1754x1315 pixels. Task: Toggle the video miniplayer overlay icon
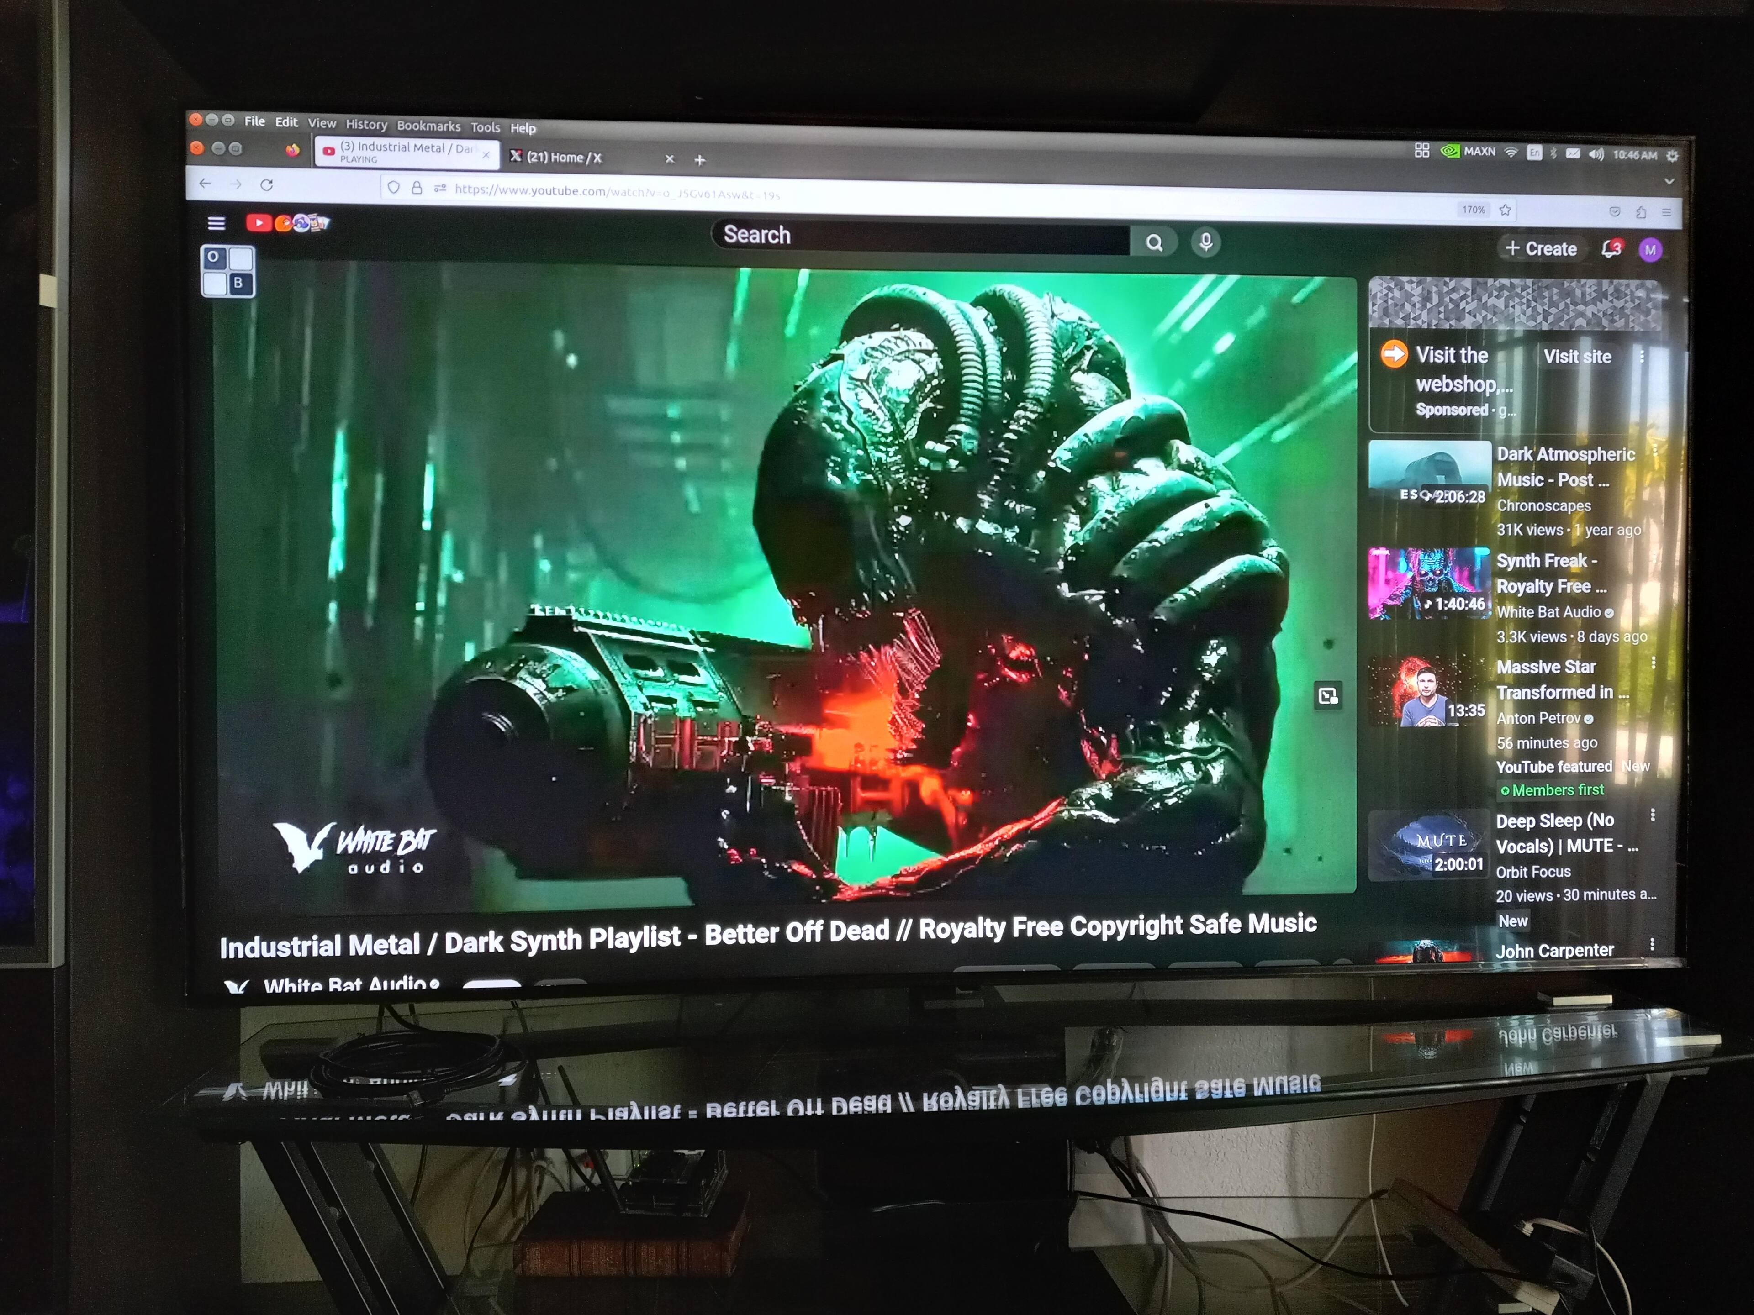1328,696
